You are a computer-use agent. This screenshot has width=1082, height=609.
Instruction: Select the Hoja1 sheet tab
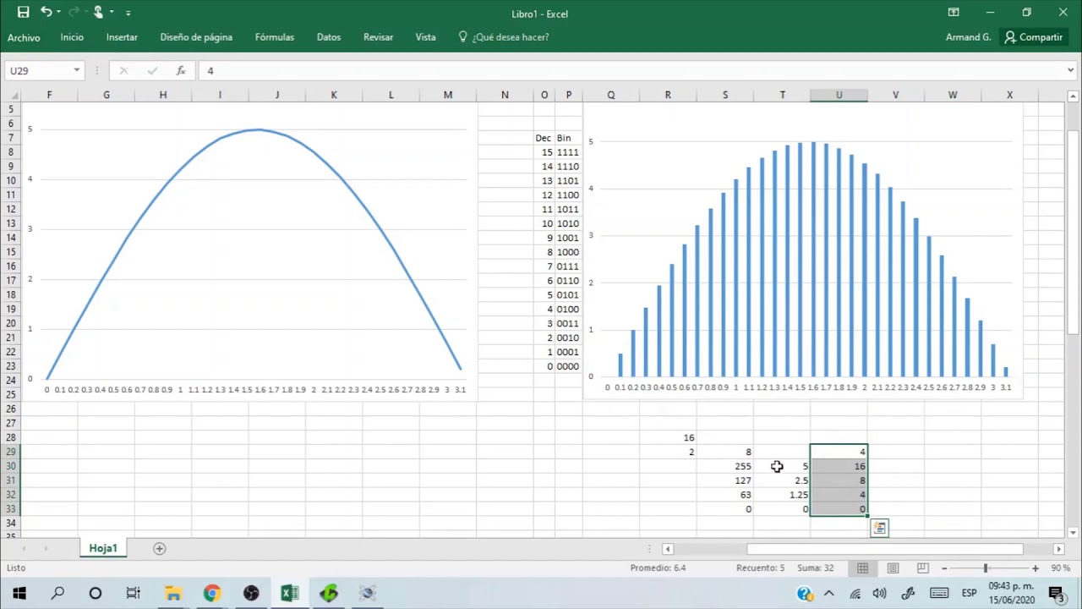tap(103, 548)
